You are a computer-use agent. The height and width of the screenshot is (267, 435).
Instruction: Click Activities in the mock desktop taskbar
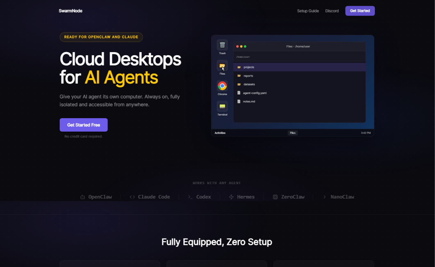coord(220,133)
